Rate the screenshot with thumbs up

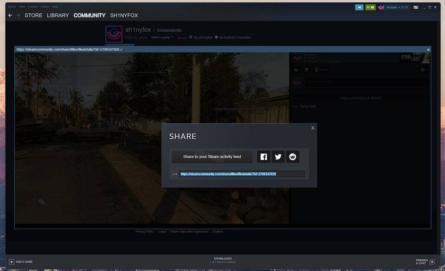point(296,69)
